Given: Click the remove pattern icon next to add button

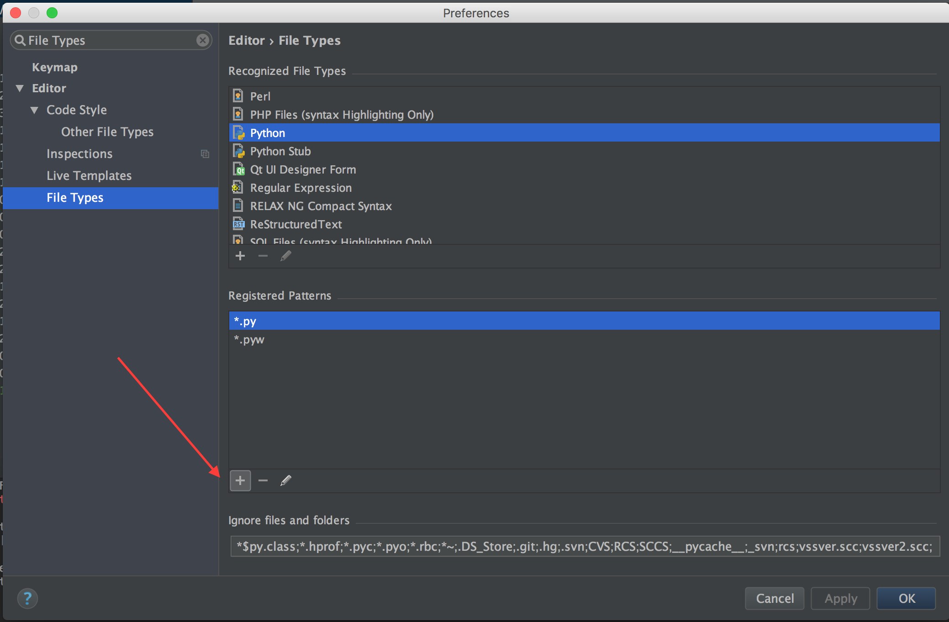Looking at the screenshot, I should click(263, 480).
